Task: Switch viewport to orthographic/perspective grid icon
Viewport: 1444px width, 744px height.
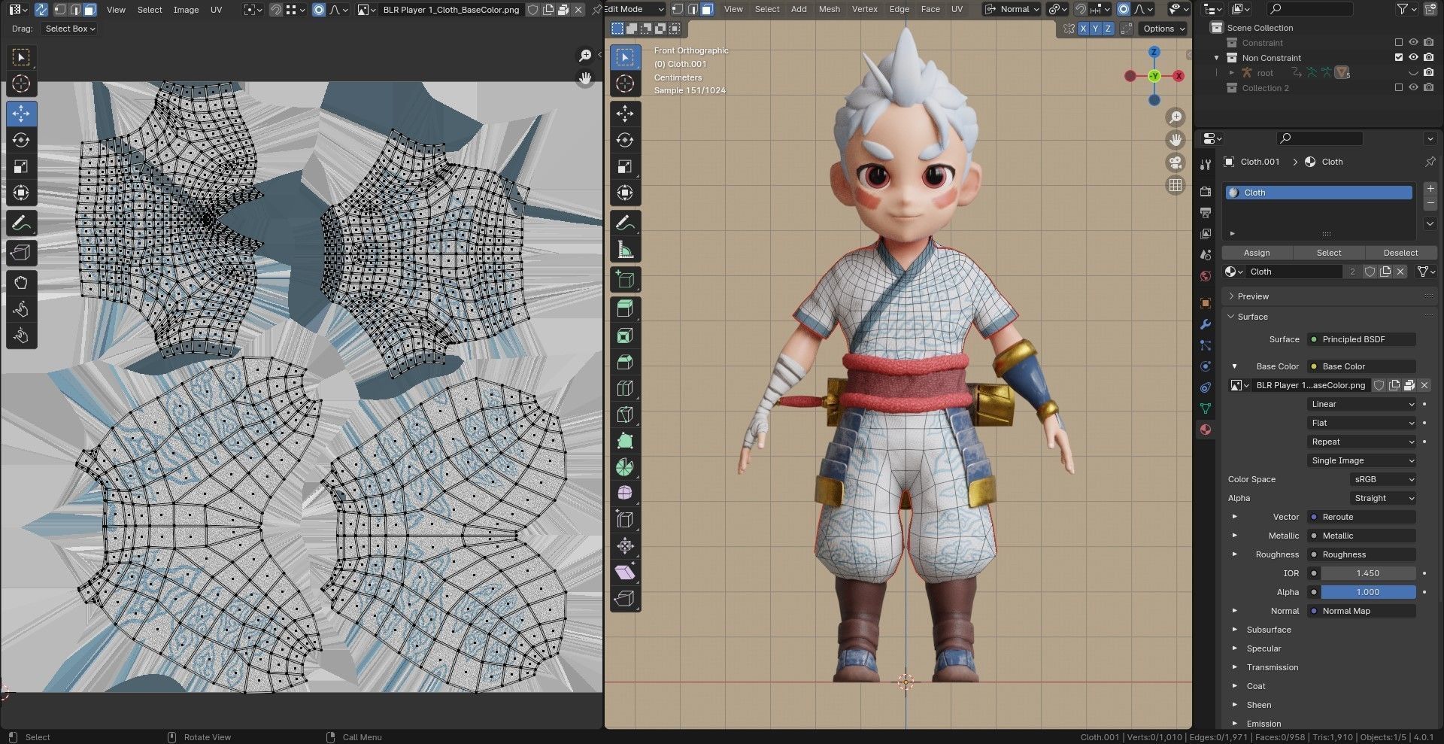Action: coord(1175,185)
